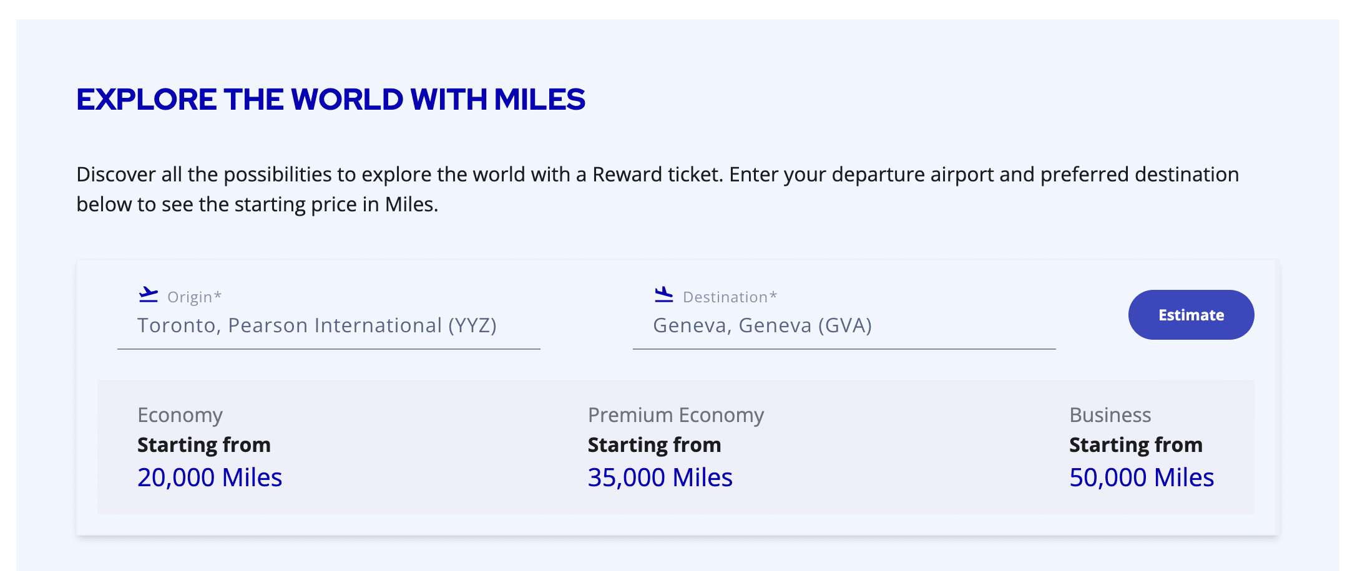This screenshot has height=571, width=1355.
Task: Click the Destination field label
Action: (730, 297)
